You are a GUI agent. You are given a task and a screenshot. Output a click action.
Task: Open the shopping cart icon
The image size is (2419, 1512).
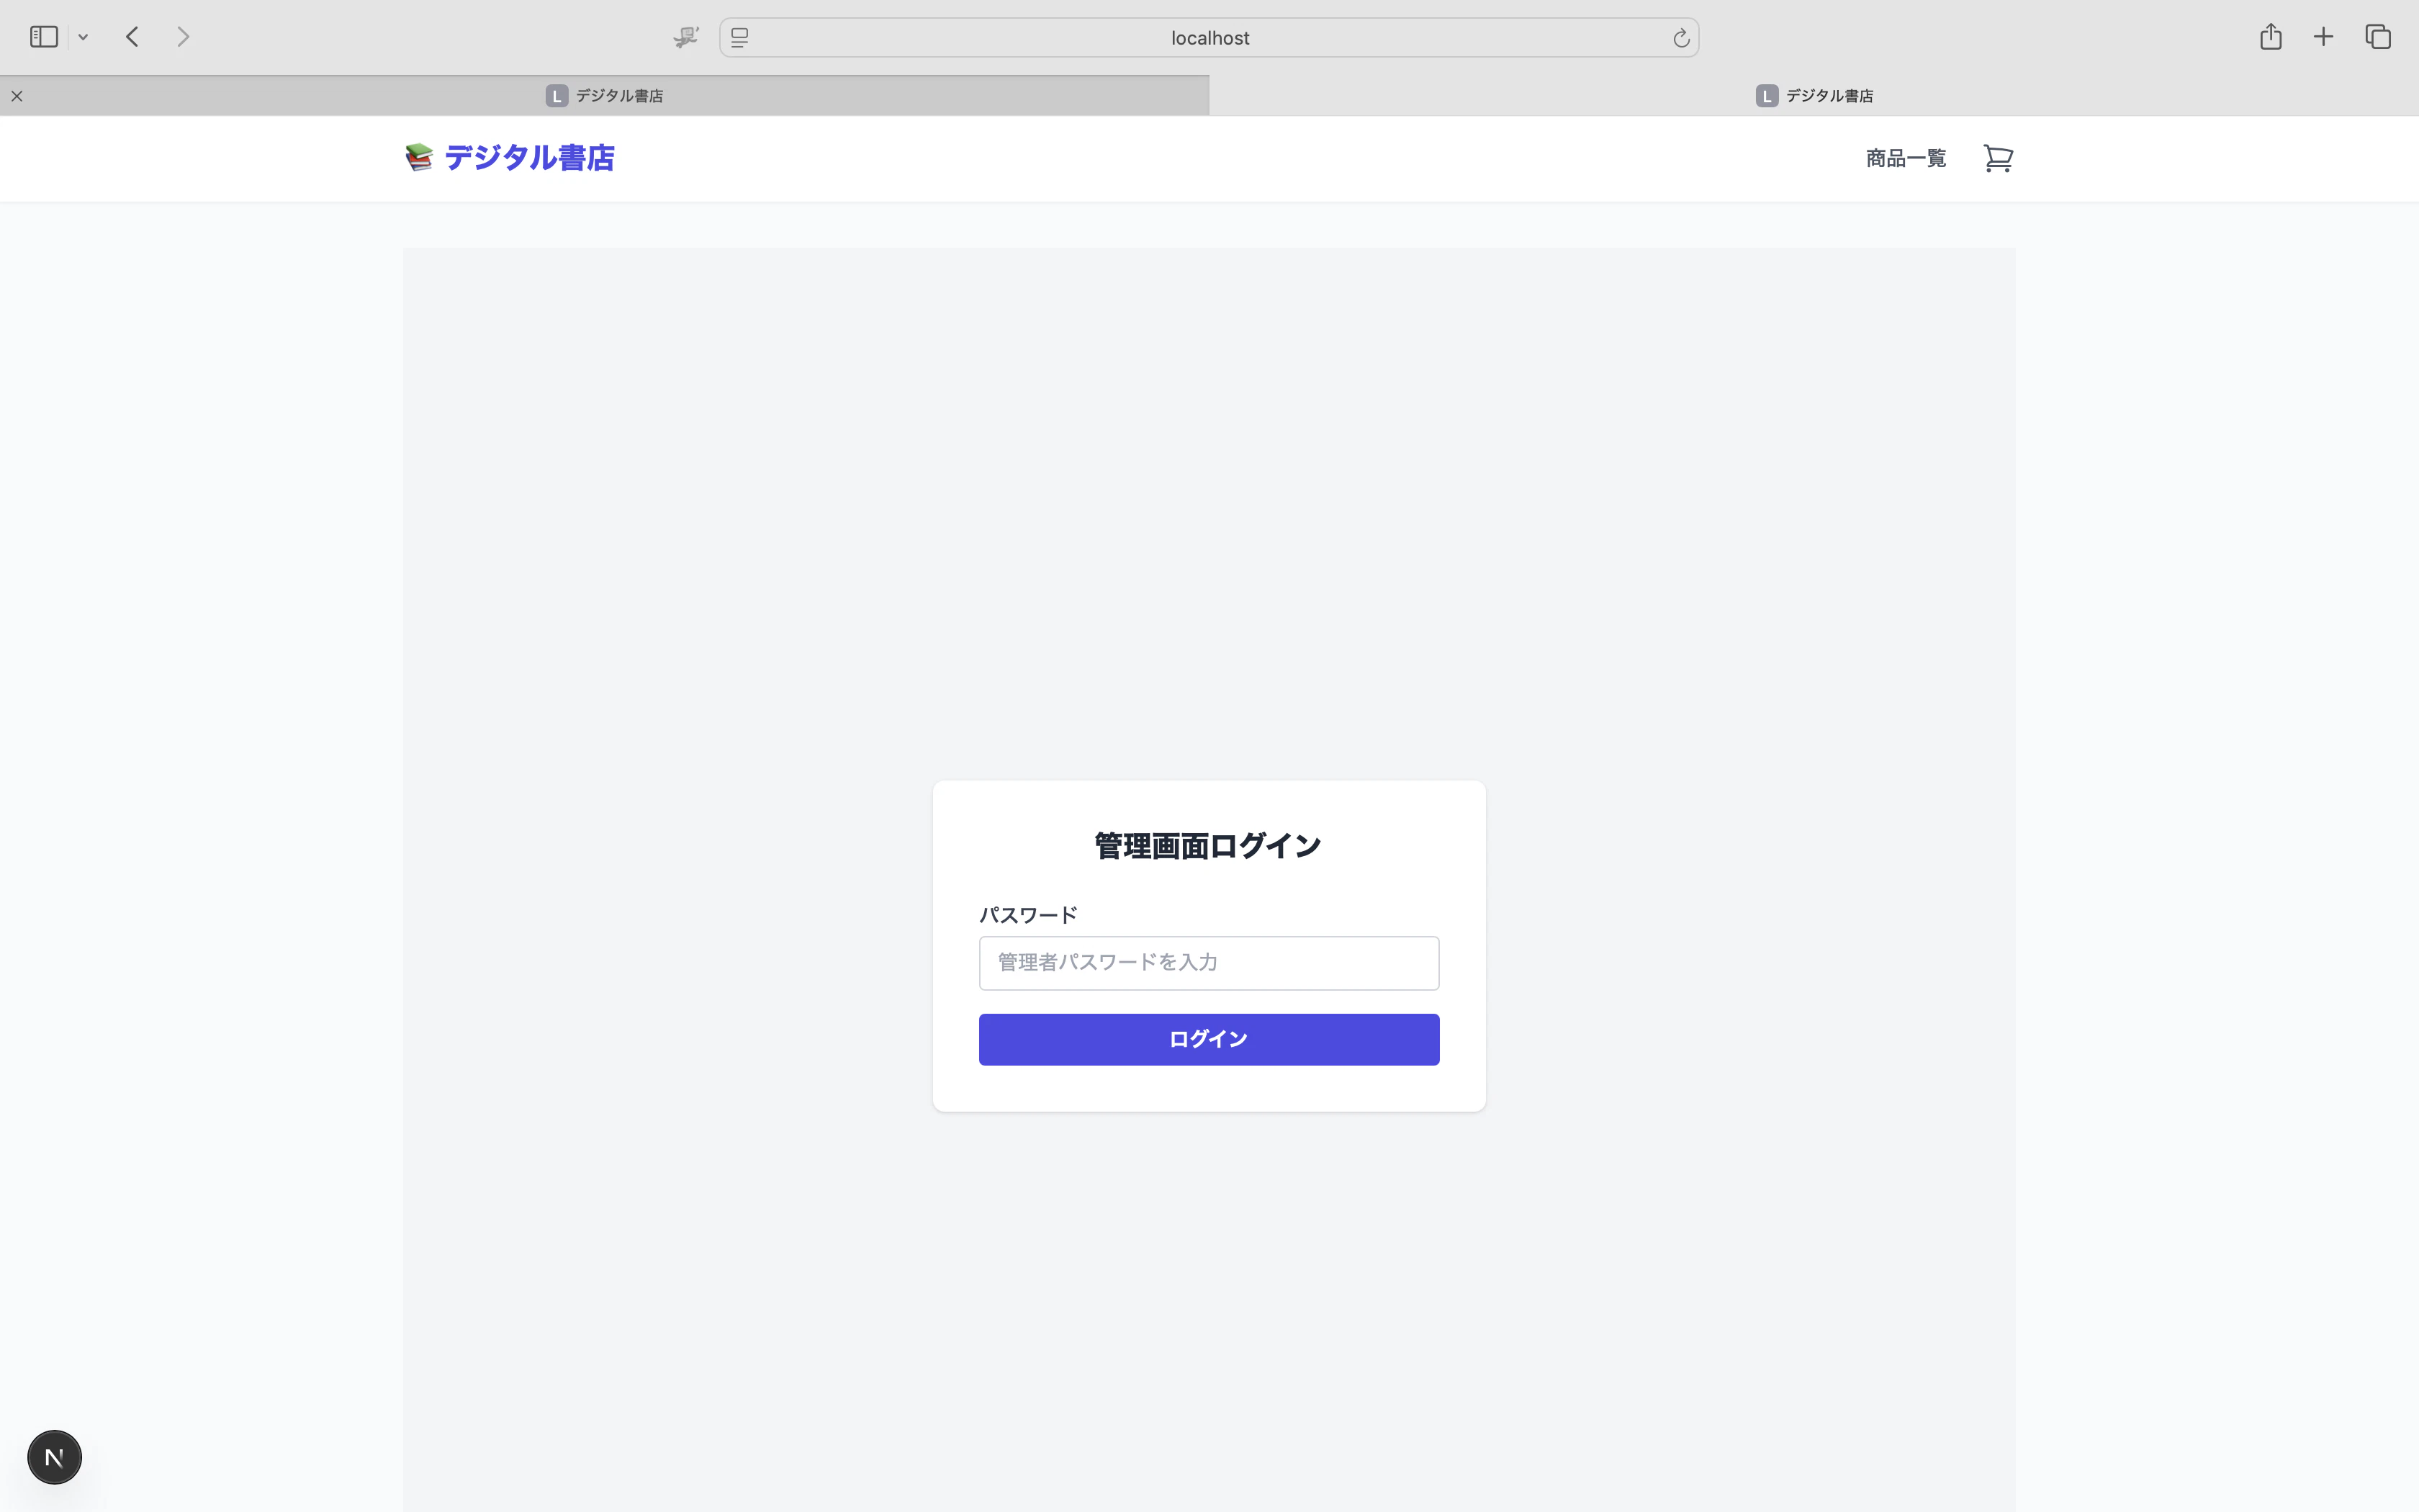click(x=1997, y=158)
